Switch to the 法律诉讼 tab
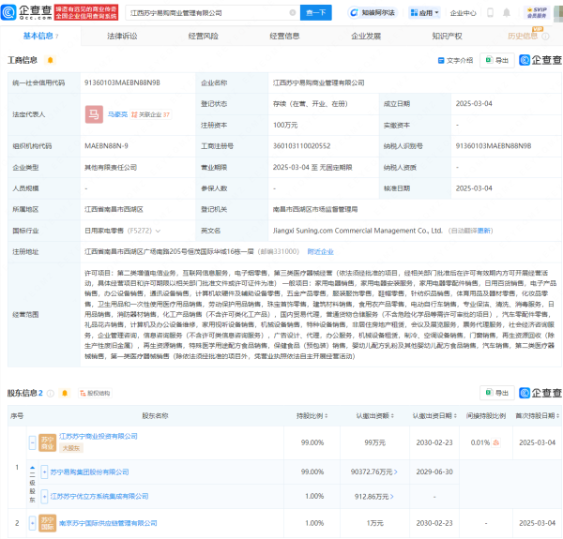 (x=122, y=36)
